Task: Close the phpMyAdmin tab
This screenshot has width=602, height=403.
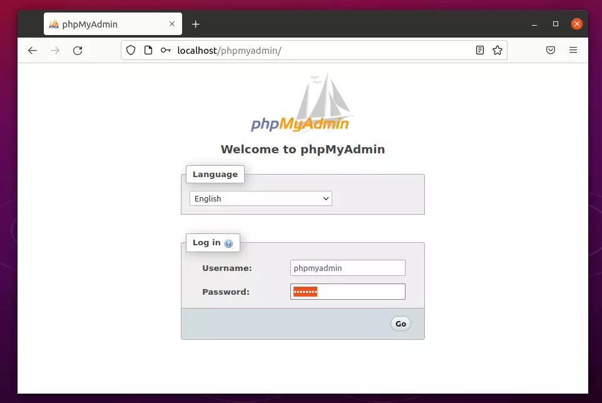Action: click(x=172, y=24)
